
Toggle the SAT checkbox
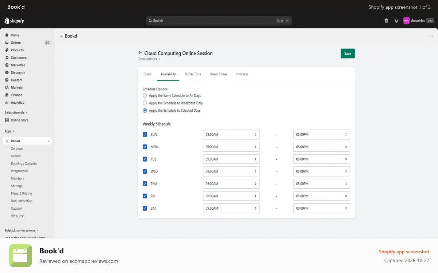(x=145, y=208)
